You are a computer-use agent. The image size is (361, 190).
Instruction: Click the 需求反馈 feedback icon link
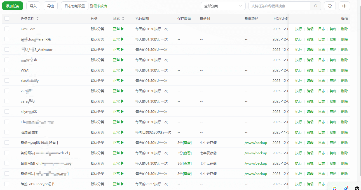(98, 6)
